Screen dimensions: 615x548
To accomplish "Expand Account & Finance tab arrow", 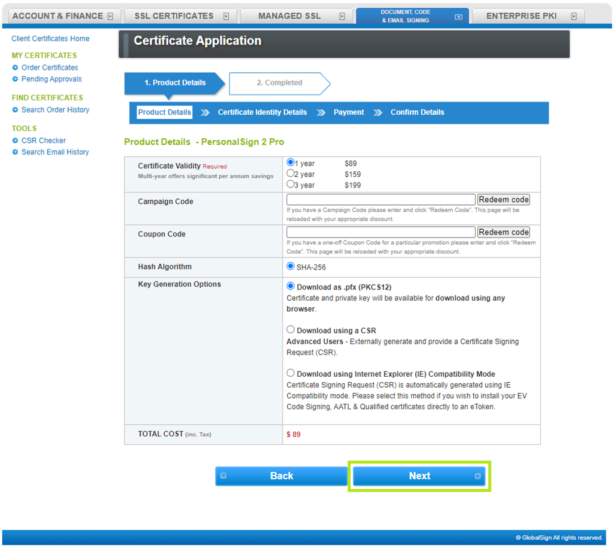I will 110,16.
